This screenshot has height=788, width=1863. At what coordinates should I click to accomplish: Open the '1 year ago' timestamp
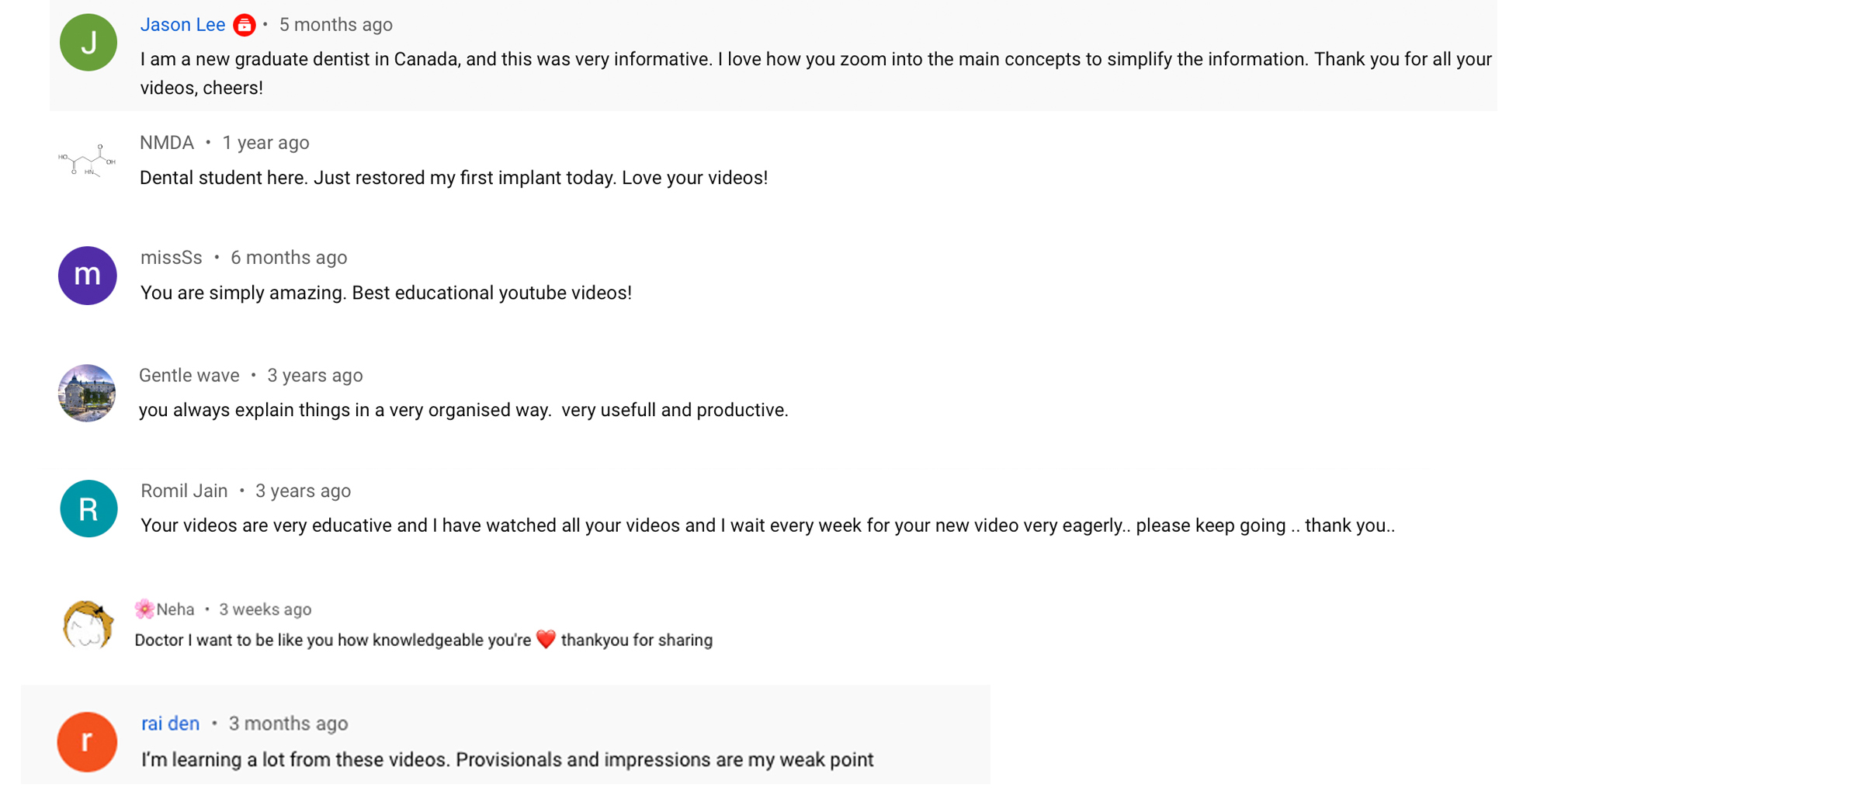265,143
